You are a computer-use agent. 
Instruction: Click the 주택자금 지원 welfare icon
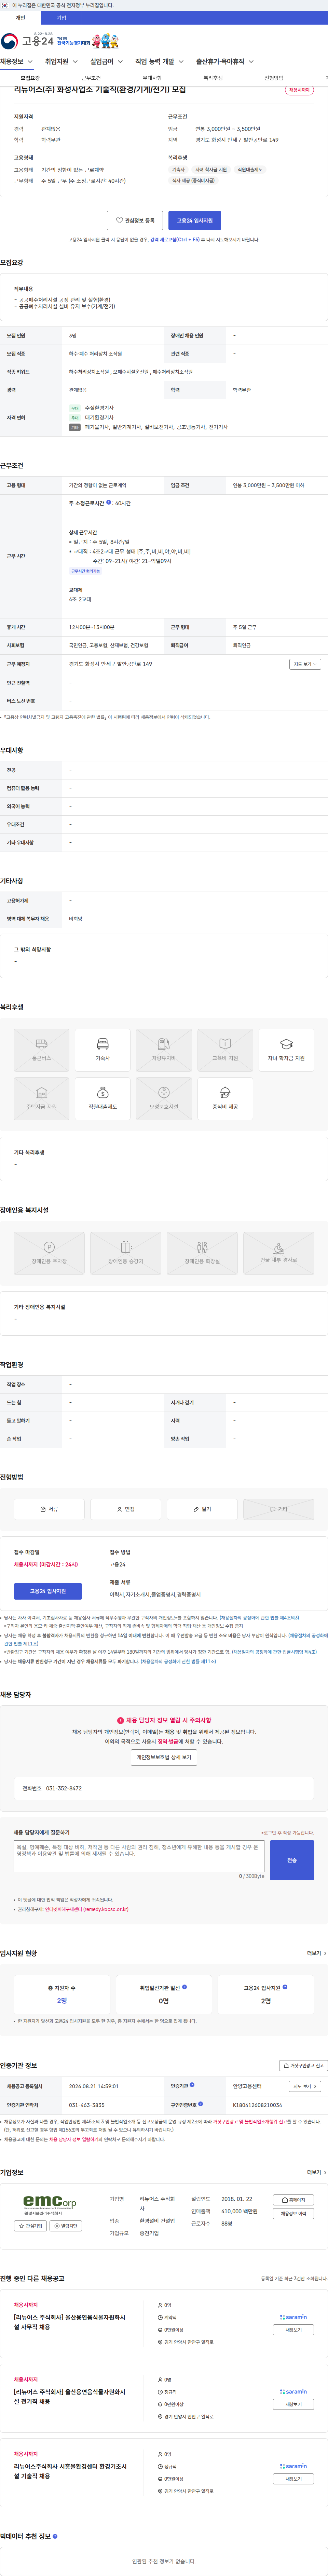click(x=41, y=1099)
